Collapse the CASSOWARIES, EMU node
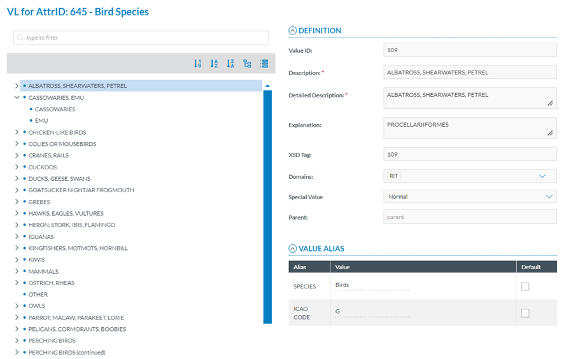The width and height of the screenshot is (564, 359). click(x=17, y=98)
